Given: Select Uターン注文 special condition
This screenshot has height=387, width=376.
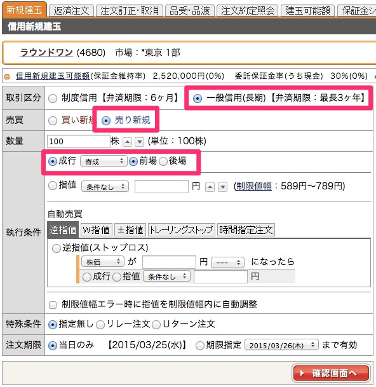Looking at the screenshot, I should [x=156, y=325].
